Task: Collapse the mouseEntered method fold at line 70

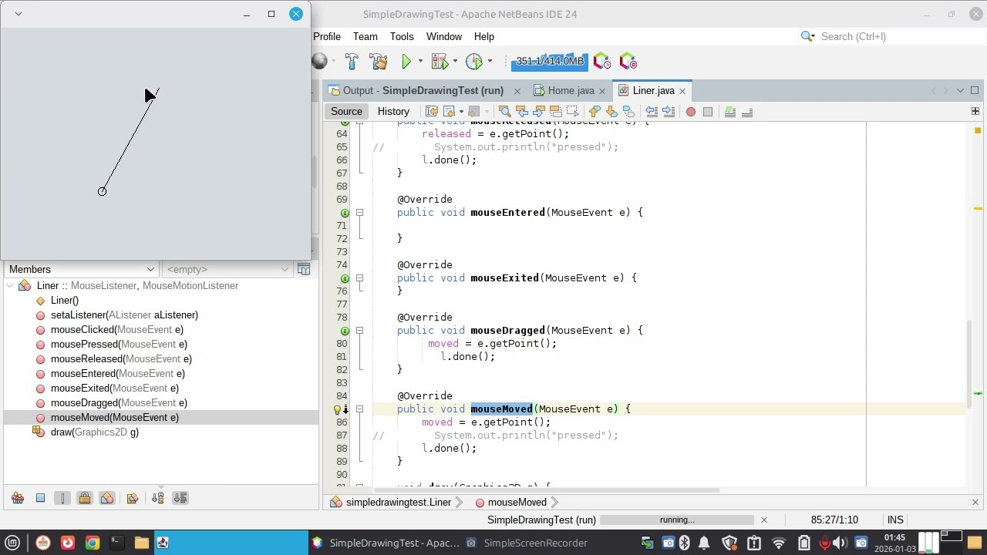Action: pyautogui.click(x=359, y=212)
